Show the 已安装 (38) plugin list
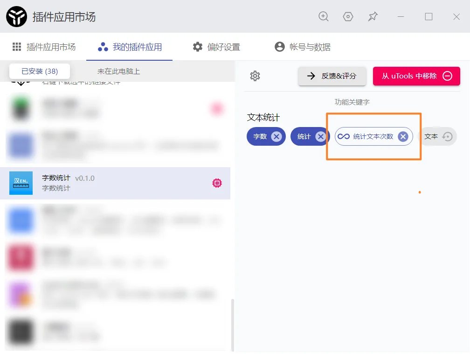Screen dimensions: 470x354 click(x=40, y=71)
